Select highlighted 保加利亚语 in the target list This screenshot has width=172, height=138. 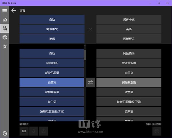[129, 82]
